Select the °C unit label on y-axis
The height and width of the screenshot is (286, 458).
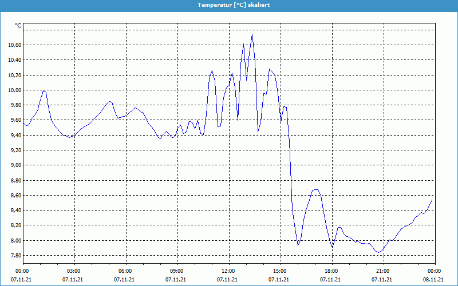pos(18,26)
